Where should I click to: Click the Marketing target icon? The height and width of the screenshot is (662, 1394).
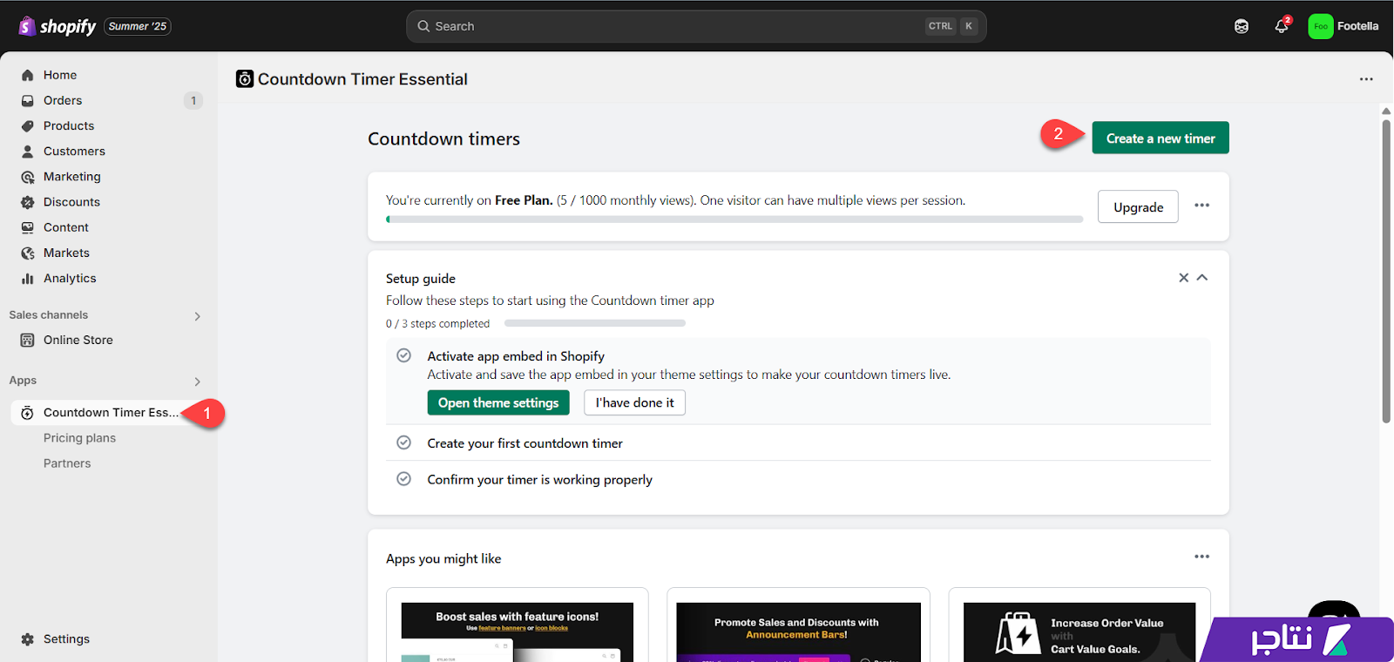pos(28,177)
